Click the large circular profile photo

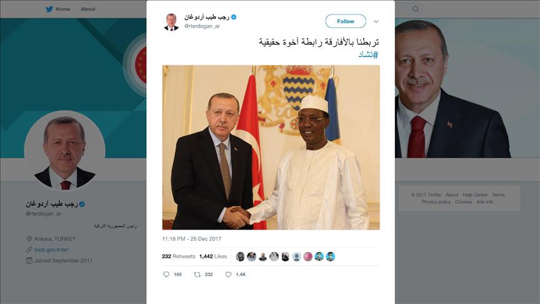64,151
